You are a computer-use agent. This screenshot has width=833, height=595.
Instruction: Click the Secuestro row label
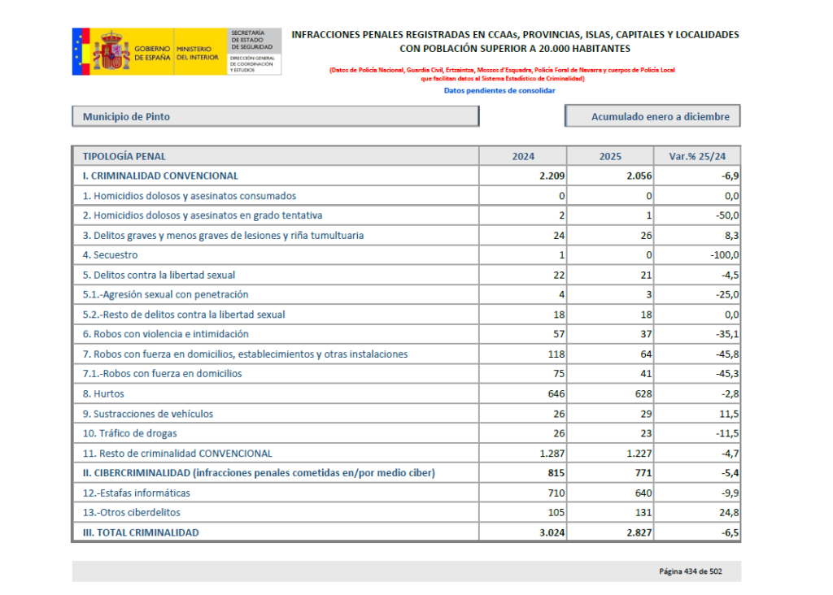[x=110, y=255]
